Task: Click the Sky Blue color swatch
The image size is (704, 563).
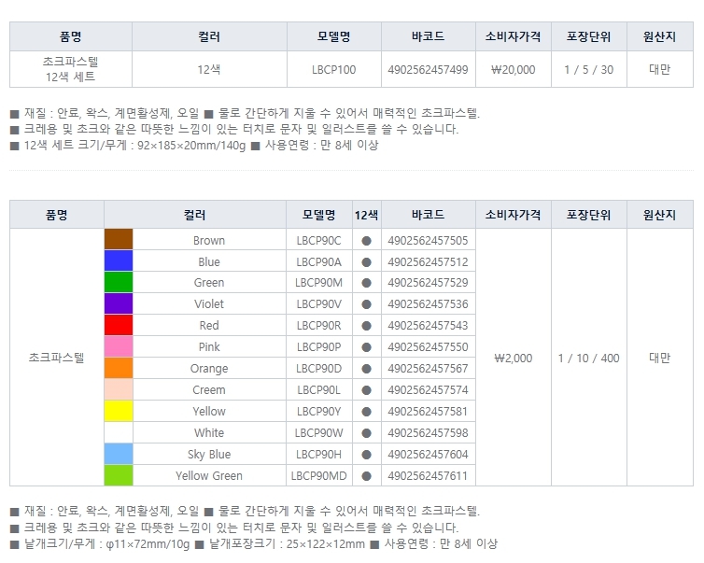Action: tap(119, 454)
